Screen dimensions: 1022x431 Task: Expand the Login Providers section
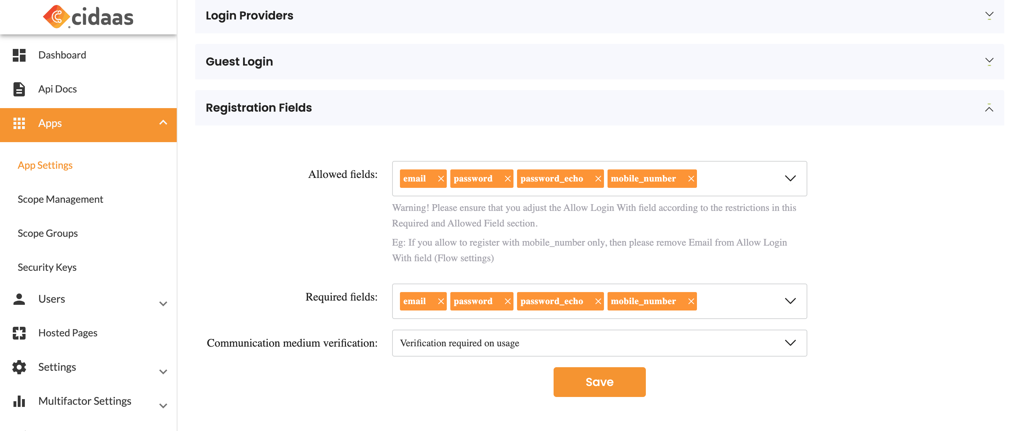989,15
